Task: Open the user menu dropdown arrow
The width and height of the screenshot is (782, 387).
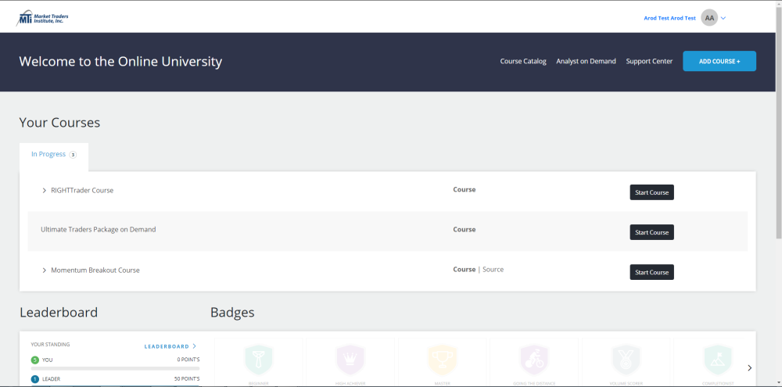Action: (x=723, y=19)
